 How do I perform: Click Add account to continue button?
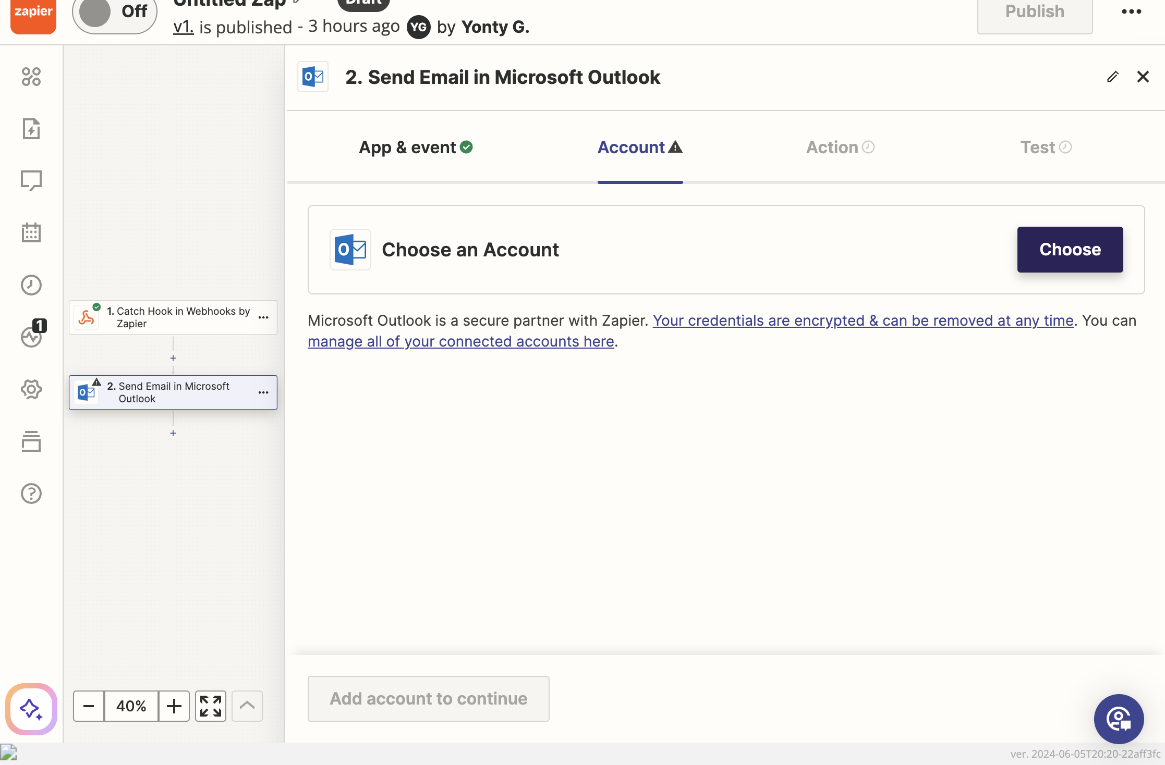coord(429,699)
